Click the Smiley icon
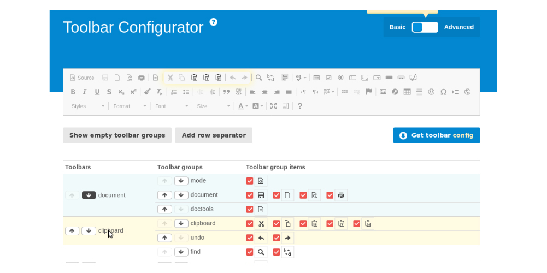The height and width of the screenshot is (273, 547). pyautogui.click(x=432, y=92)
